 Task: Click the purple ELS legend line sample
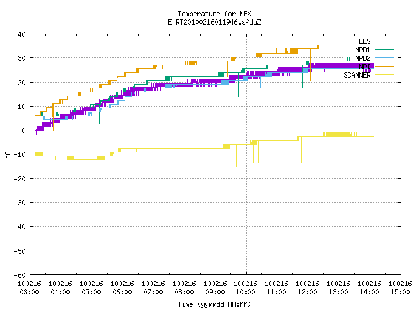click(x=384, y=41)
